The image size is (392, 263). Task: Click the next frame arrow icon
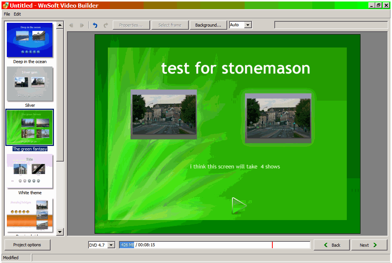click(x=82, y=25)
